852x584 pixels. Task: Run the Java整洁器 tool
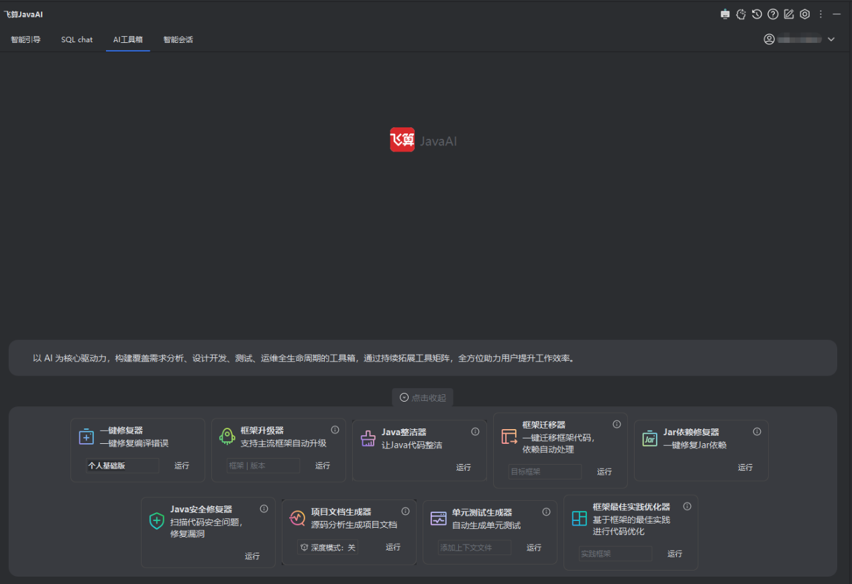click(x=464, y=467)
